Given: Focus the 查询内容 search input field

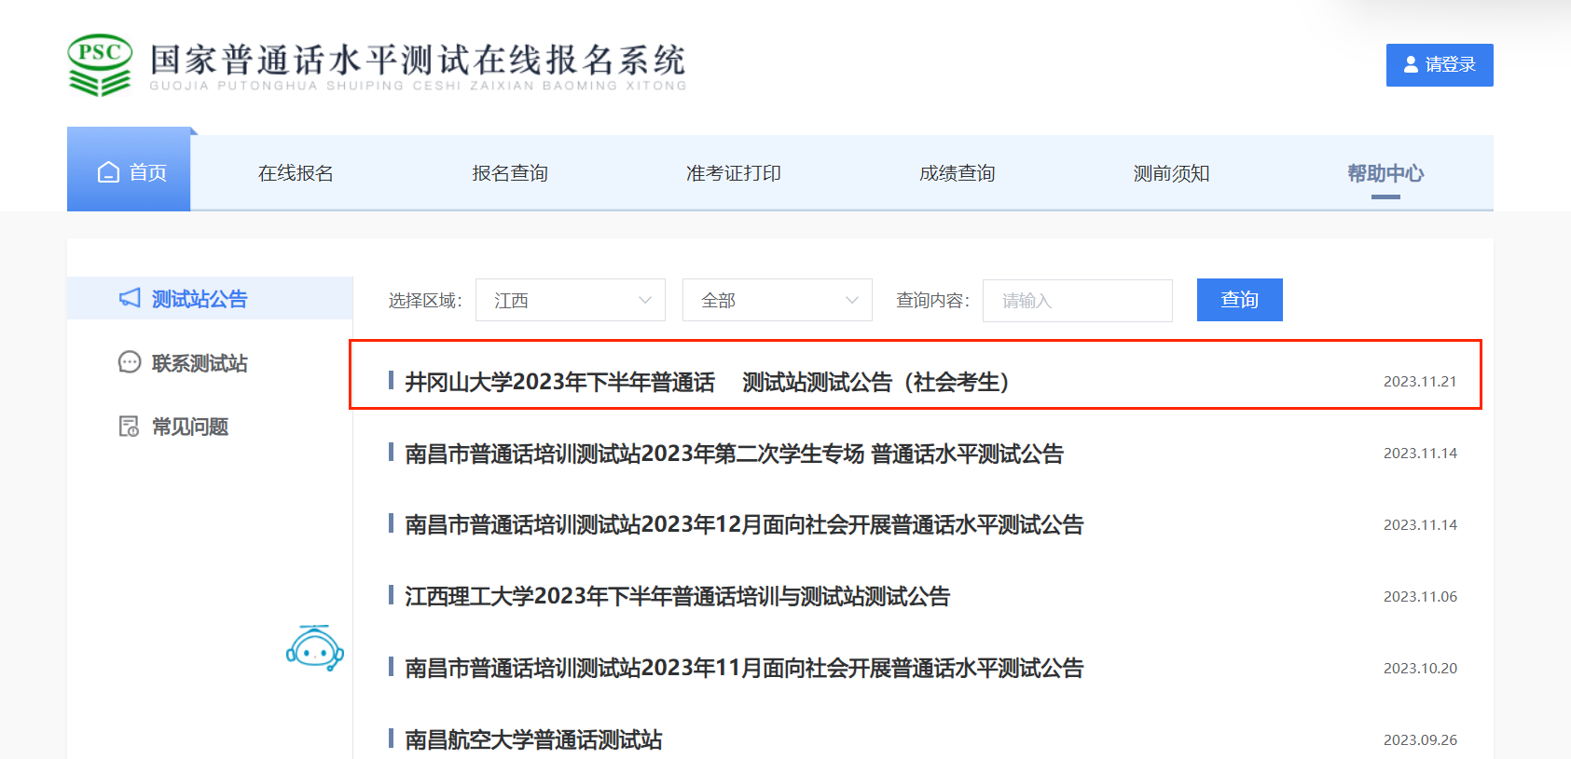Looking at the screenshot, I should (x=1078, y=301).
